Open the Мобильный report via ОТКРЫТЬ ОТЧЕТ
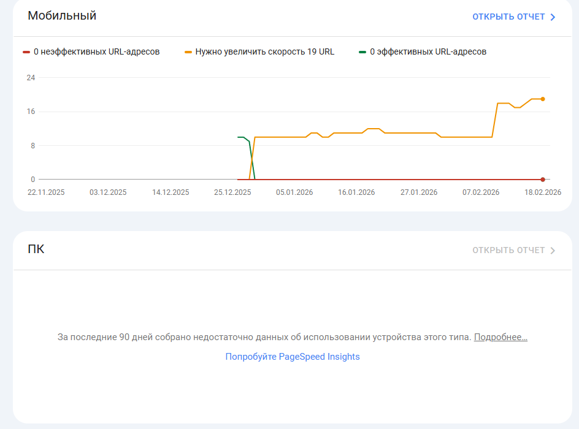Screen dimensions: 579x429 point(508,17)
